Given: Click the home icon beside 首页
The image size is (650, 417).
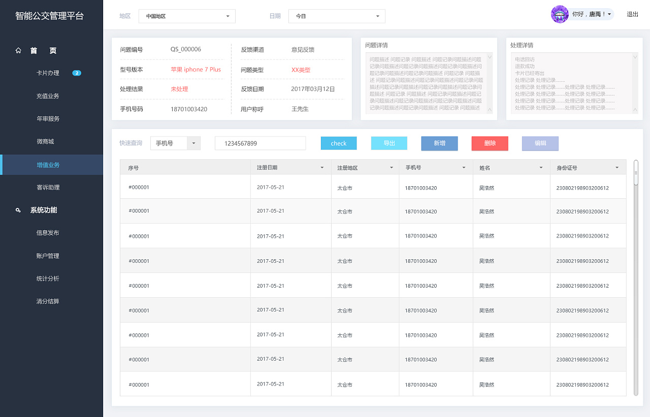Looking at the screenshot, I should [18, 50].
